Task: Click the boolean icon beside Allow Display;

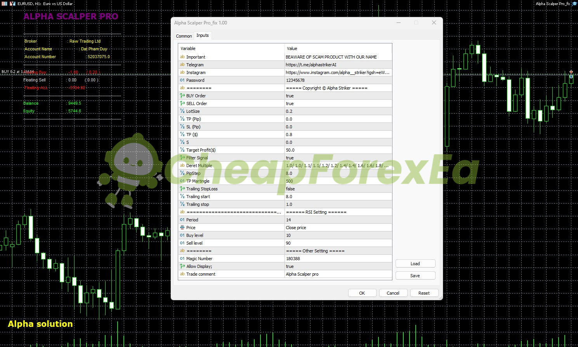Action: pos(182,266)
